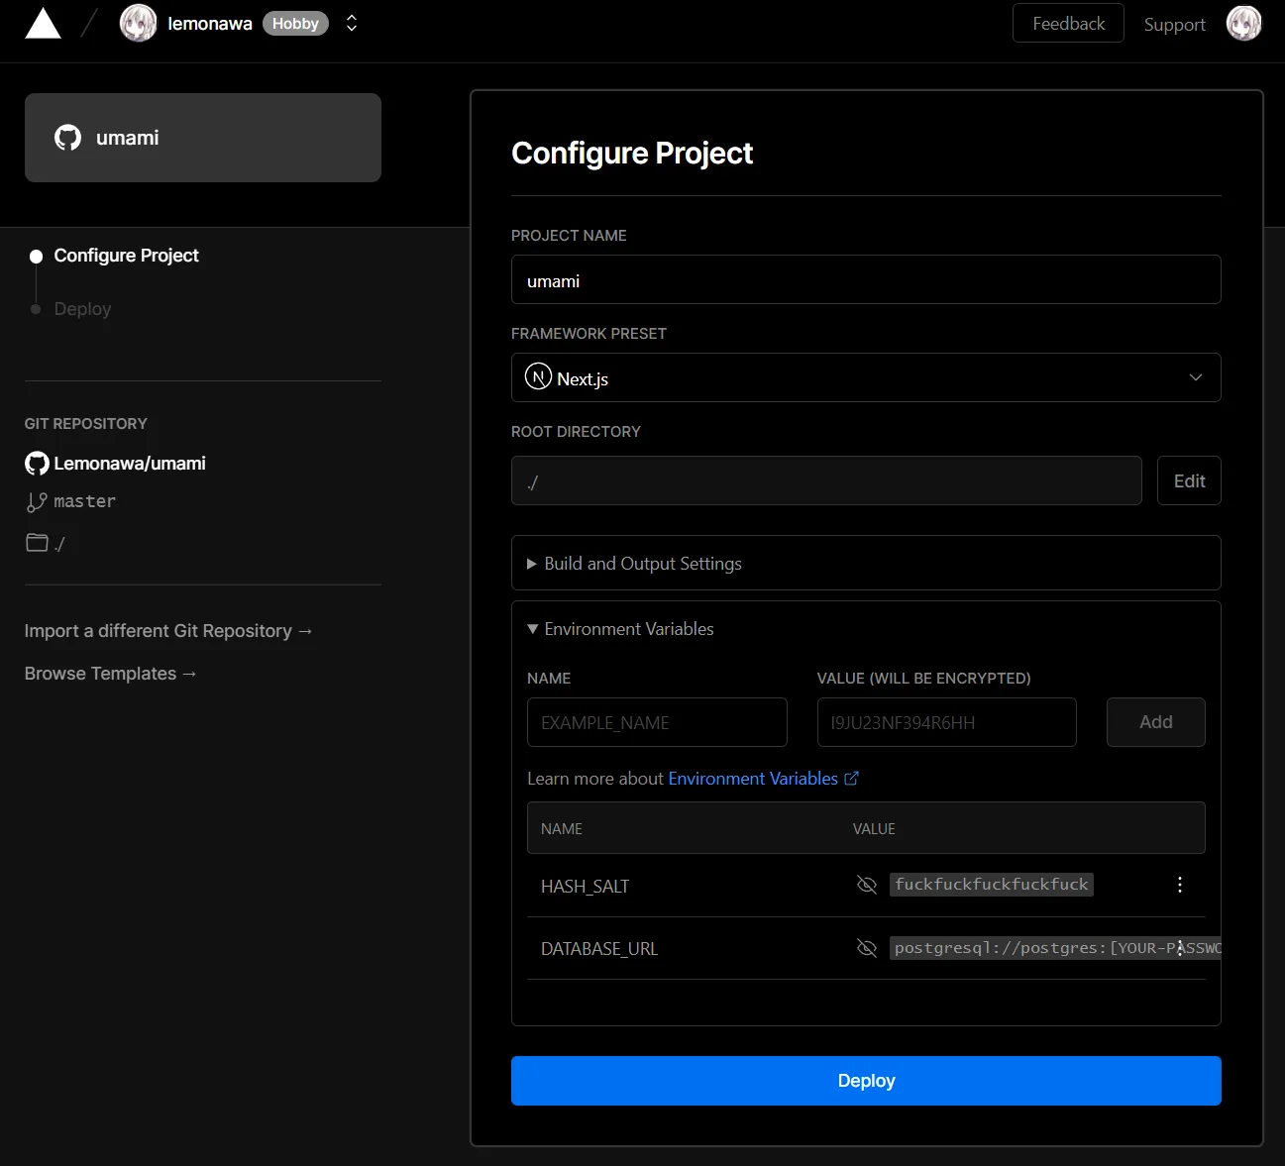Image resolution: width=1285 pixels, height=1166 pixels.
Task: Open the team switcher chevrons
Action: [352, 23]
